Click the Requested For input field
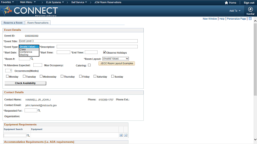Viewport: 257px width, 144px height. click(x=31, y=110)
